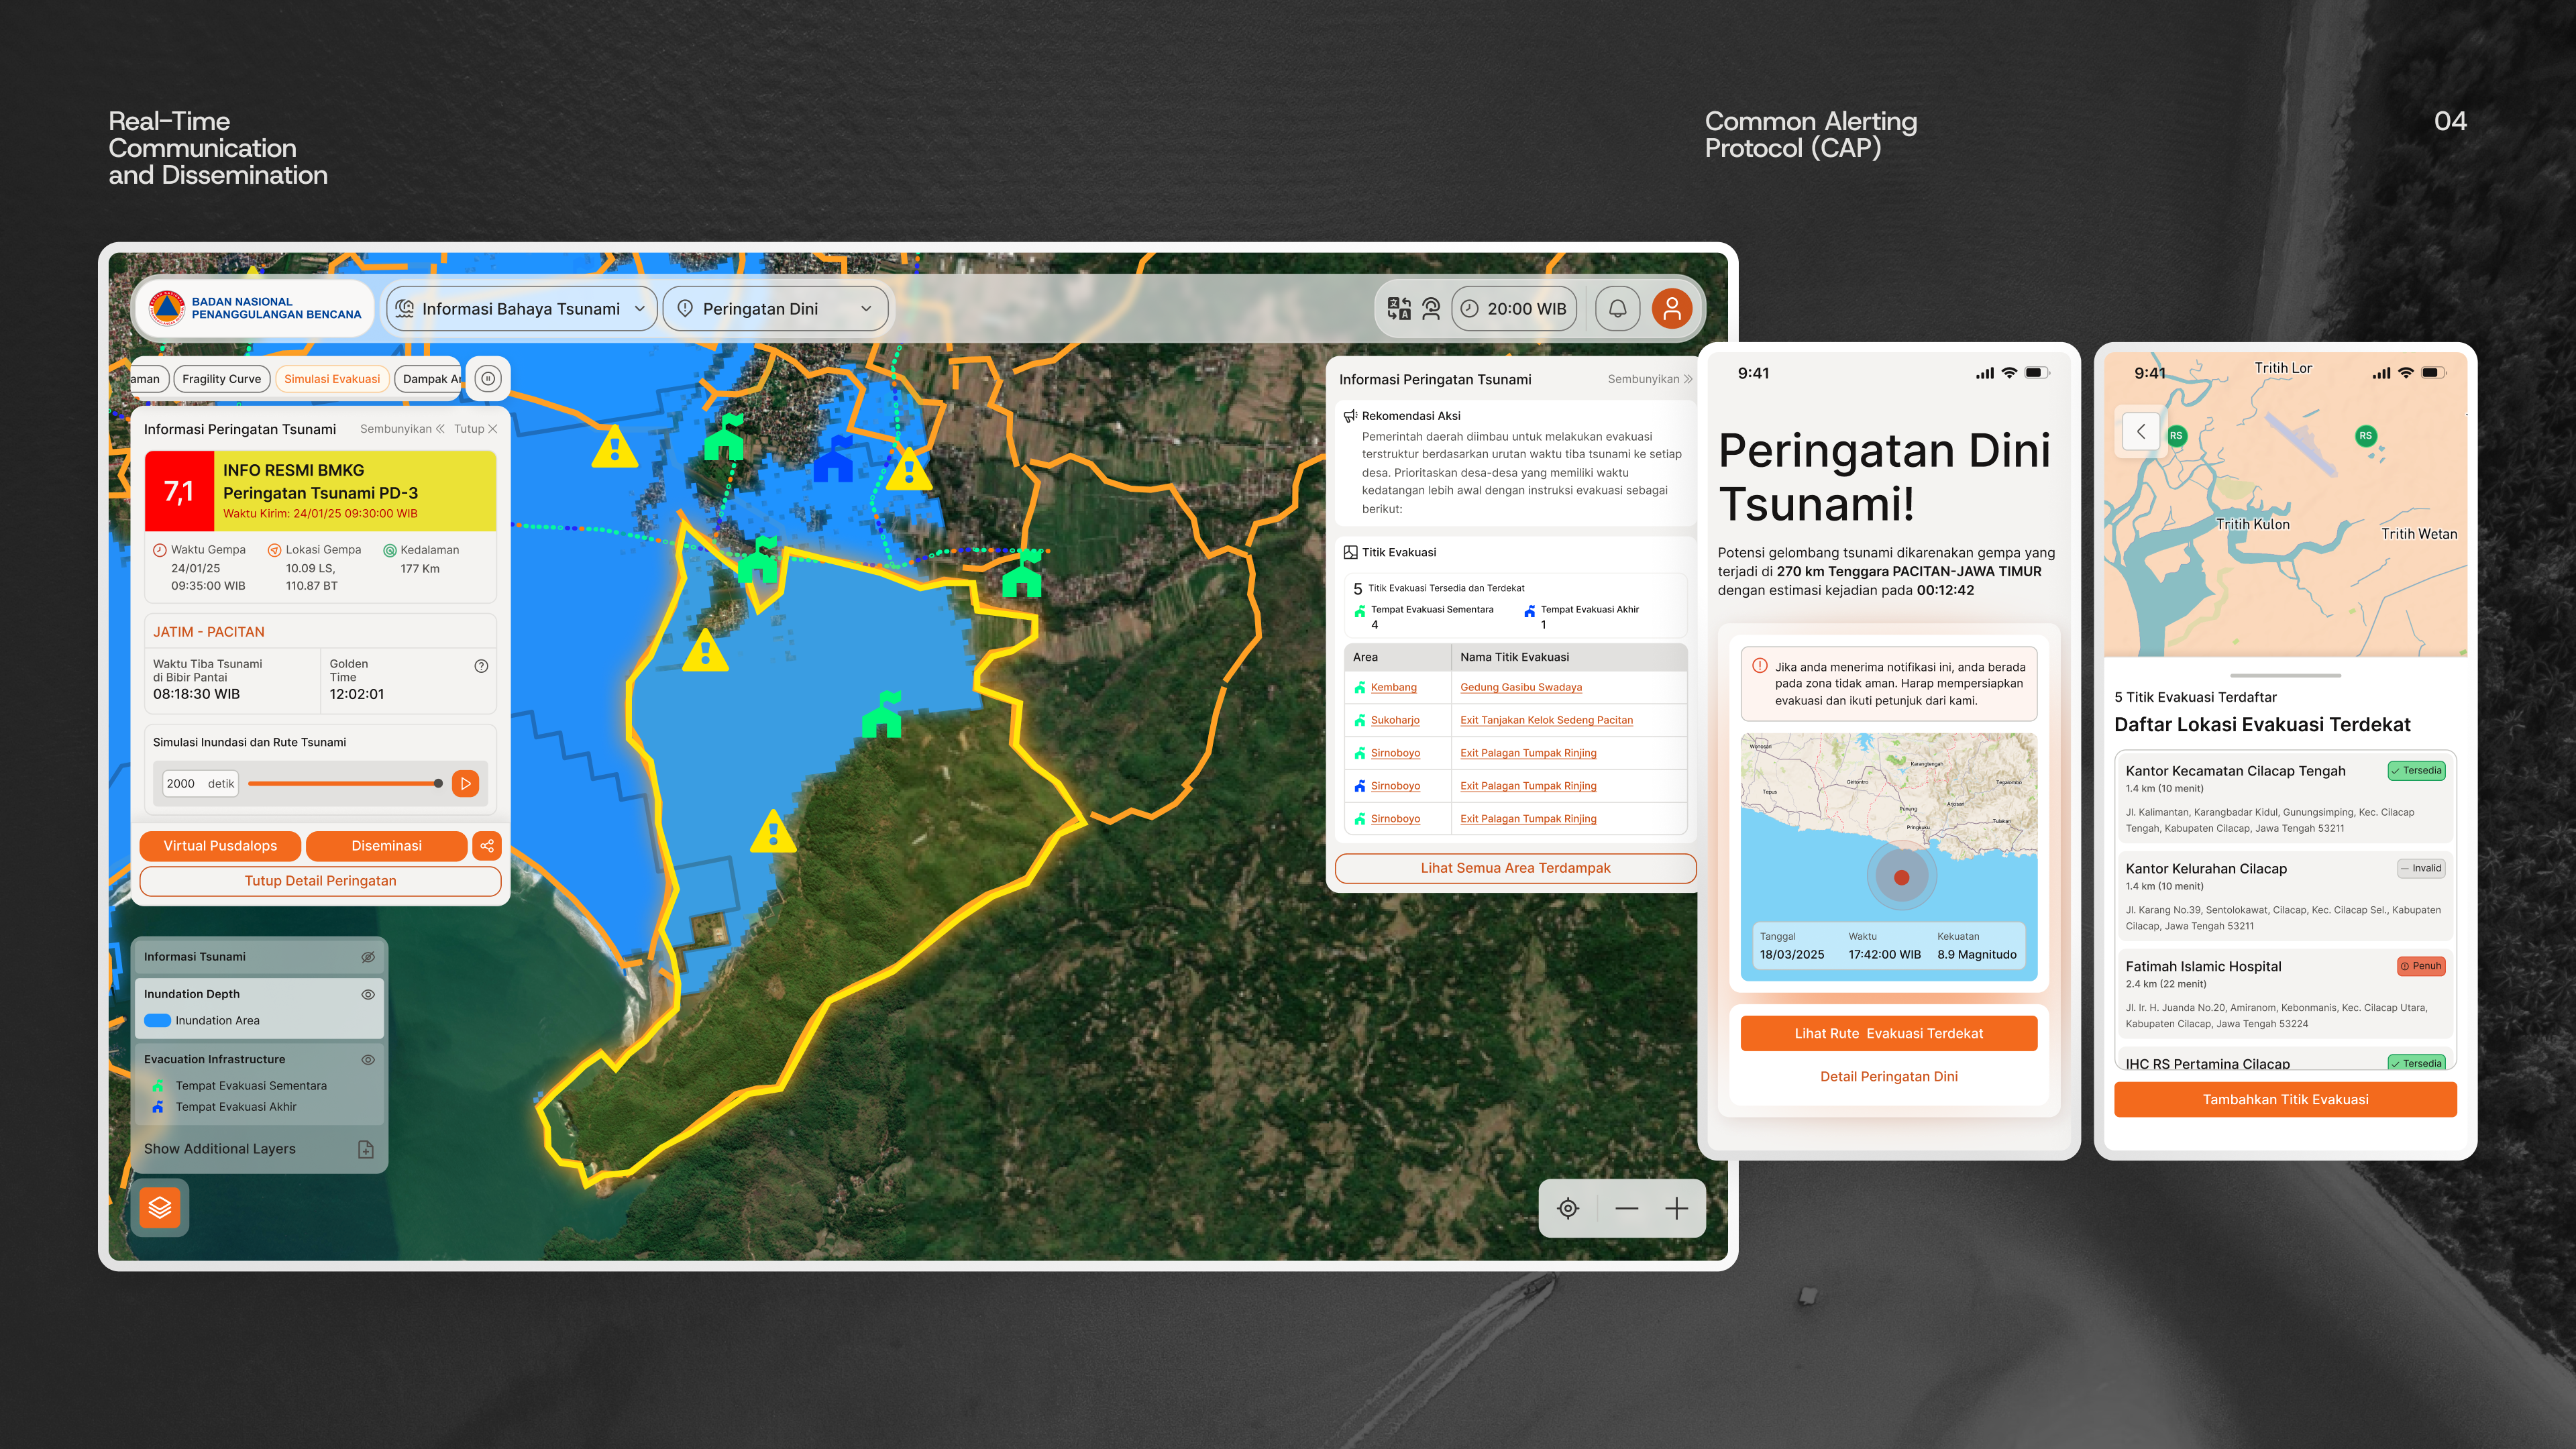Screen dimensions: 2576x1449
Task: Click the share icon beside Diseminasi
Action: click(487, 846)
